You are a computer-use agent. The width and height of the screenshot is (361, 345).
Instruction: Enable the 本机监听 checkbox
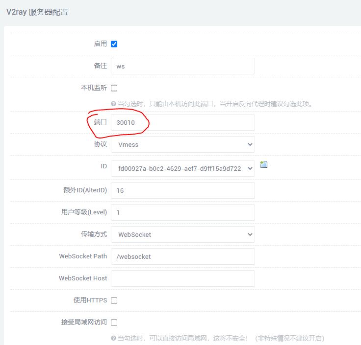(114, 88)
